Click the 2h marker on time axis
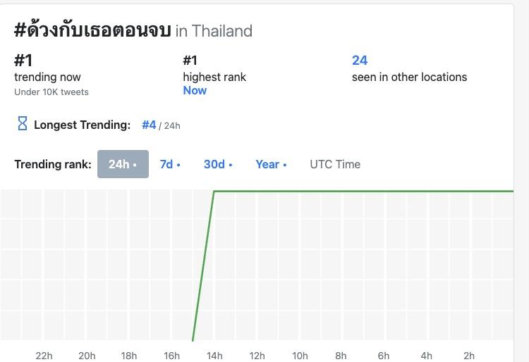The height and width of the screenshot is (362, 529). pyautogui.click(x=469, y=356)
